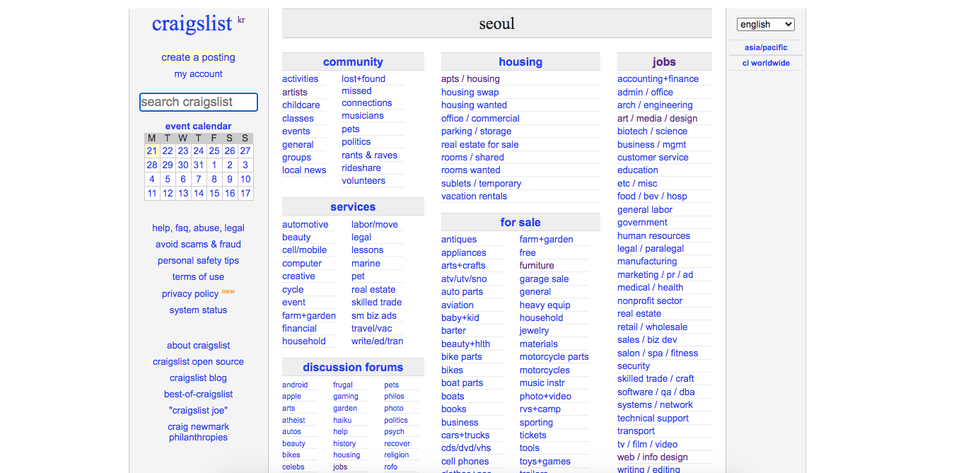Select day 21 in event calendar
Screen dimensions: 954x473
tap(152, 151)
